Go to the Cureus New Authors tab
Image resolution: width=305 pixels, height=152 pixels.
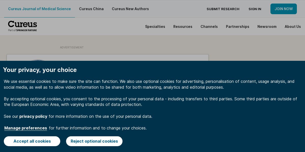pos(130,9)
